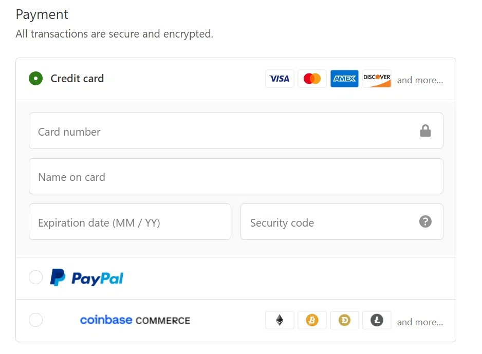Select the Coinbase Commerce radio button
This screenshot has width=482, height=354.
click(x=36, y=320)
